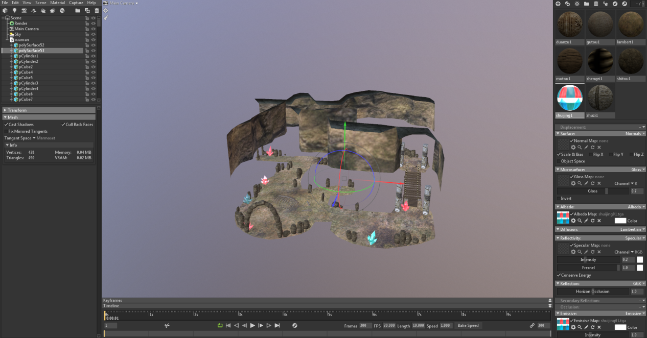The width and height of the screenshot is (647, 338).
Task: Enable Flip X checkbox
Action: pos(591,154)
